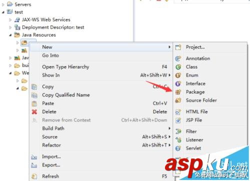Click the Filter icon

(178, 131)
